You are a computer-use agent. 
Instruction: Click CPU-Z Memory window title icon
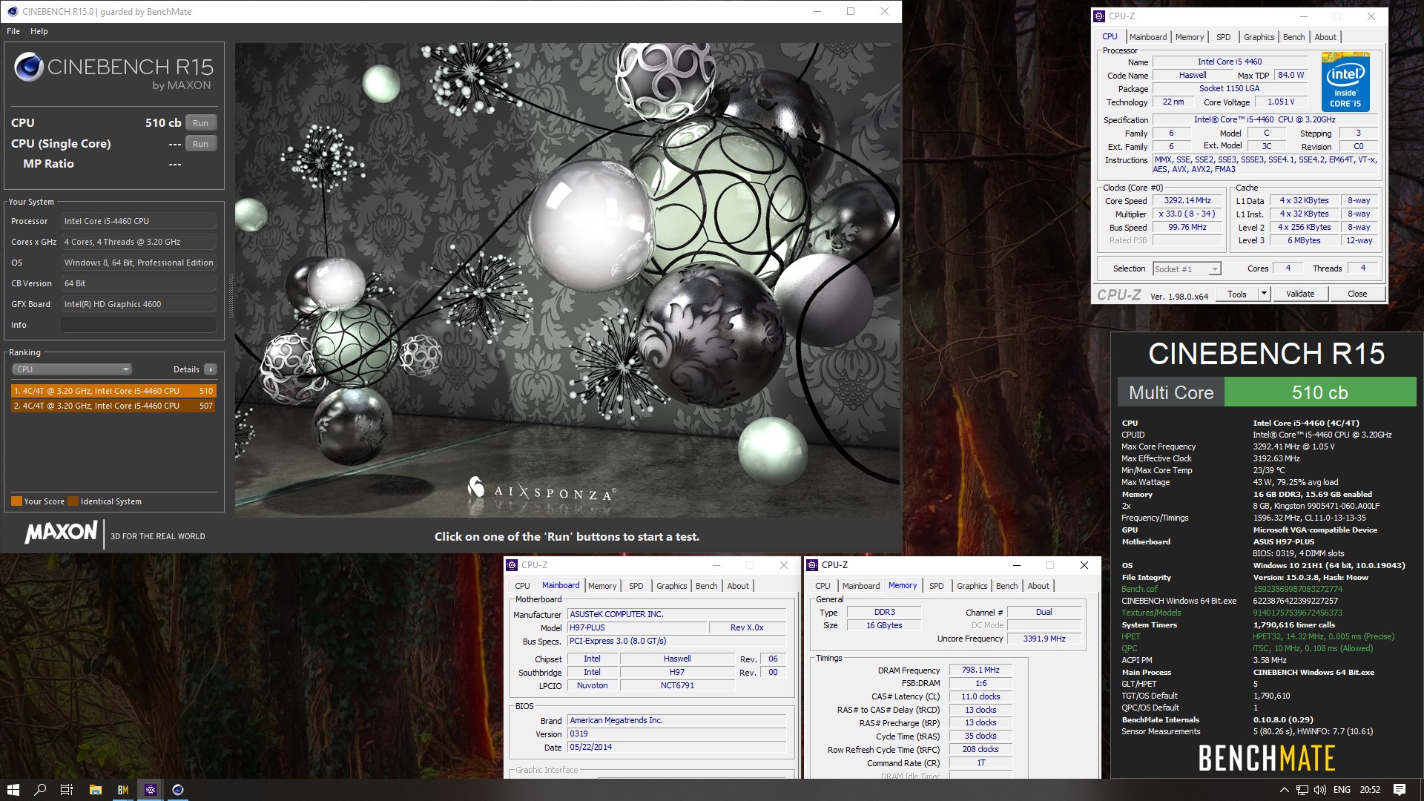pyautogui.click(x=812, y=565)
